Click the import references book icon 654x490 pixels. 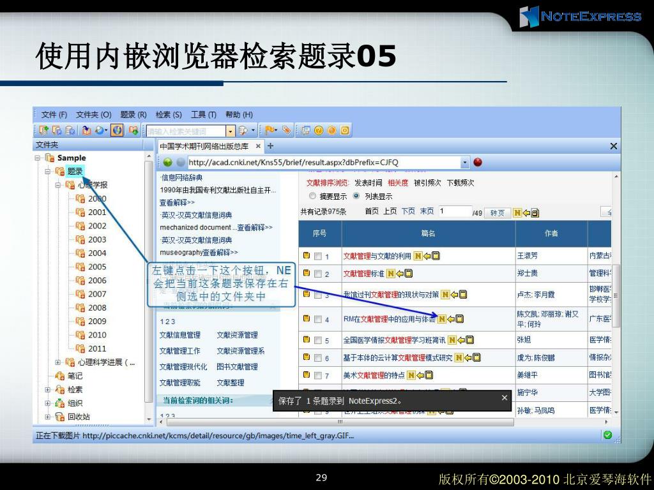[86, 130]
